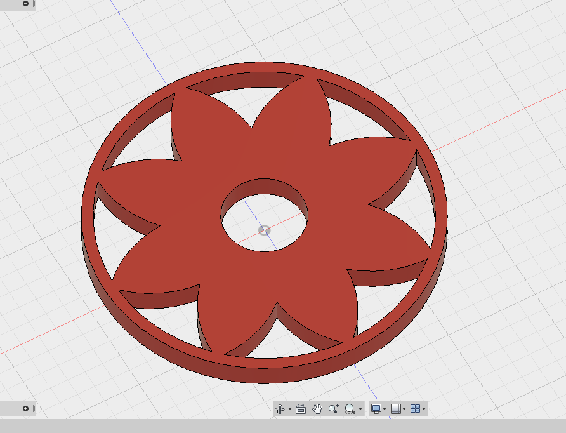Screen dimensions: 566x433
Task: Expand the Orbit tool dropdown arrow
Action: (x=289, y=409)
